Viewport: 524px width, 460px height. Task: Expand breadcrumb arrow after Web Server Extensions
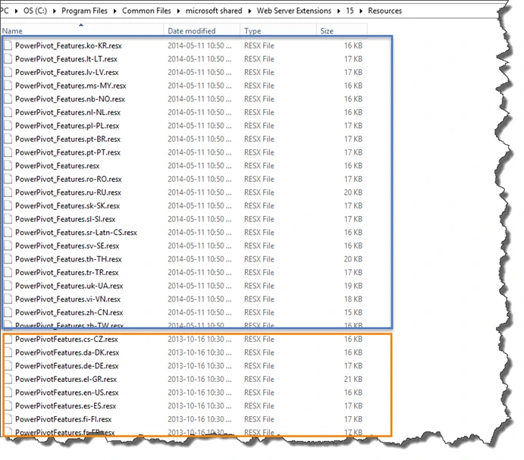pyautogui.click(x=338, y=11)
